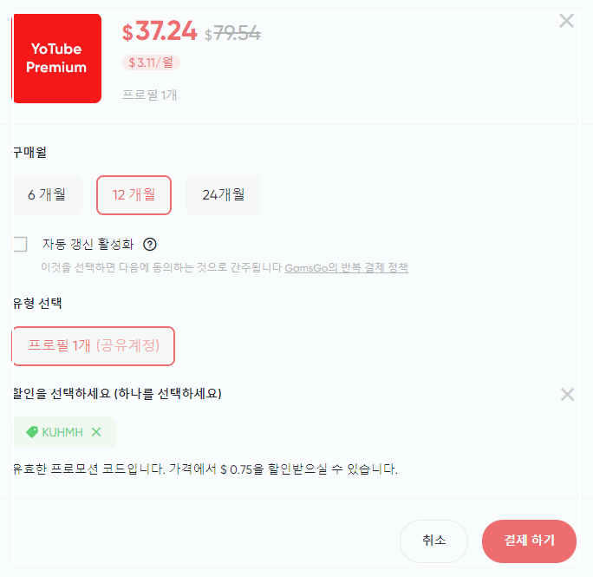The image size is (593, 577).
Task: Select 프로필 1개 (공유계정) type option
Action: pos(94,345)
